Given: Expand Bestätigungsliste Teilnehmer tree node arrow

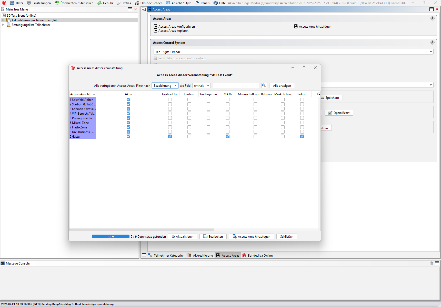Looking at the screenshot, I should 3,25.
